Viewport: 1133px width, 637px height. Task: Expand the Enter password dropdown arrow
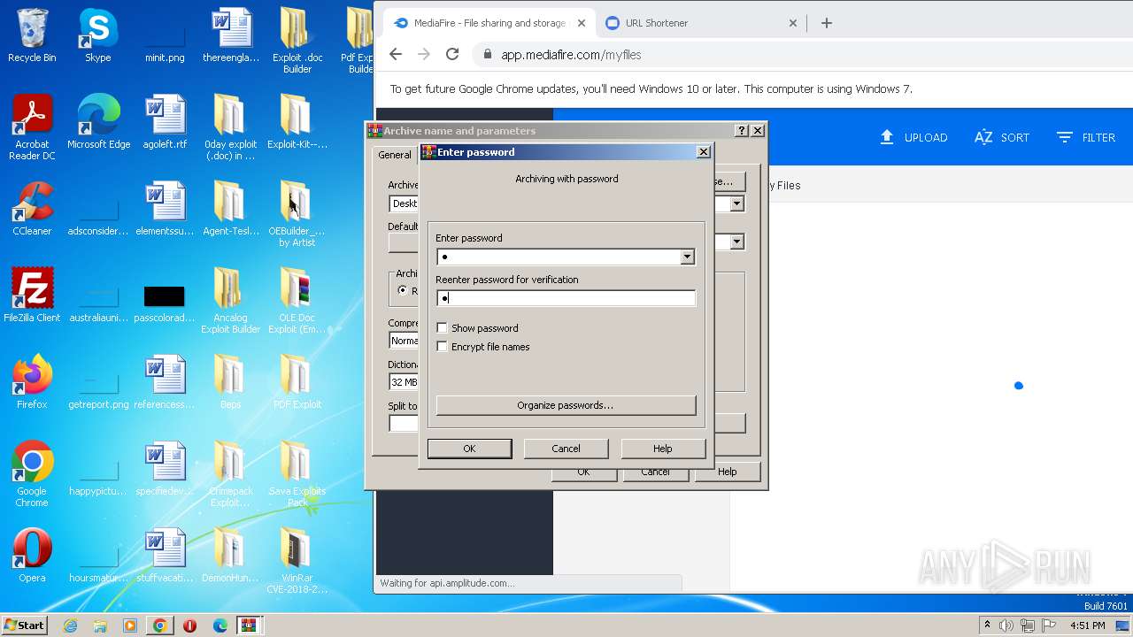pyautogui.click(x=687, y=257)
